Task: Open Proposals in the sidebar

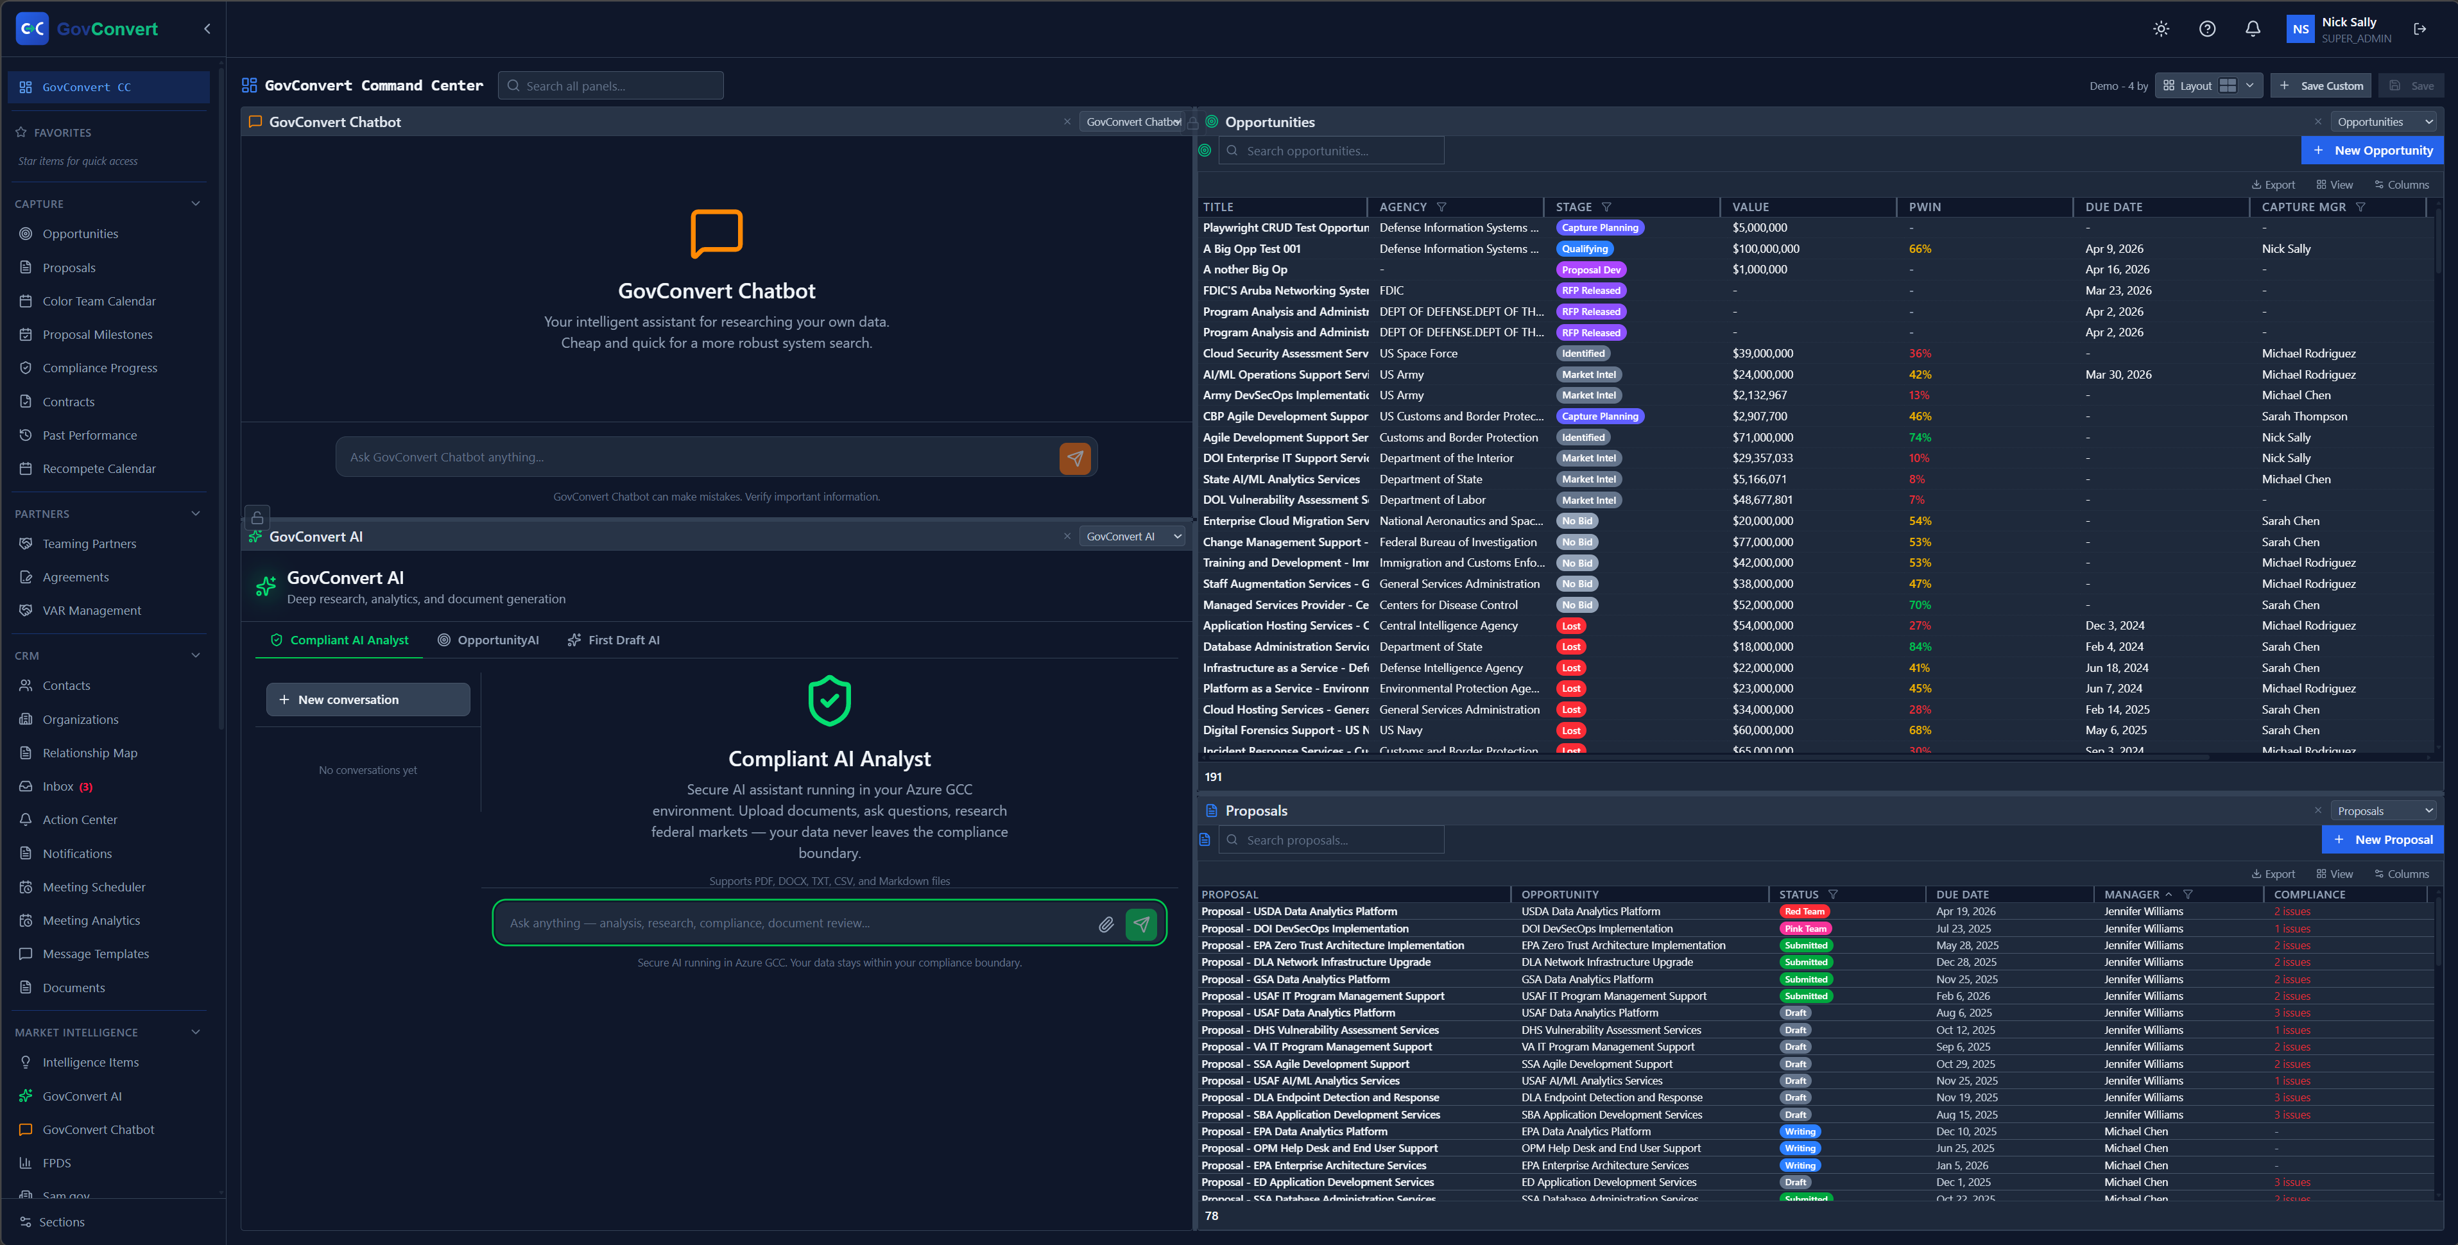Action: pos(69,268)
